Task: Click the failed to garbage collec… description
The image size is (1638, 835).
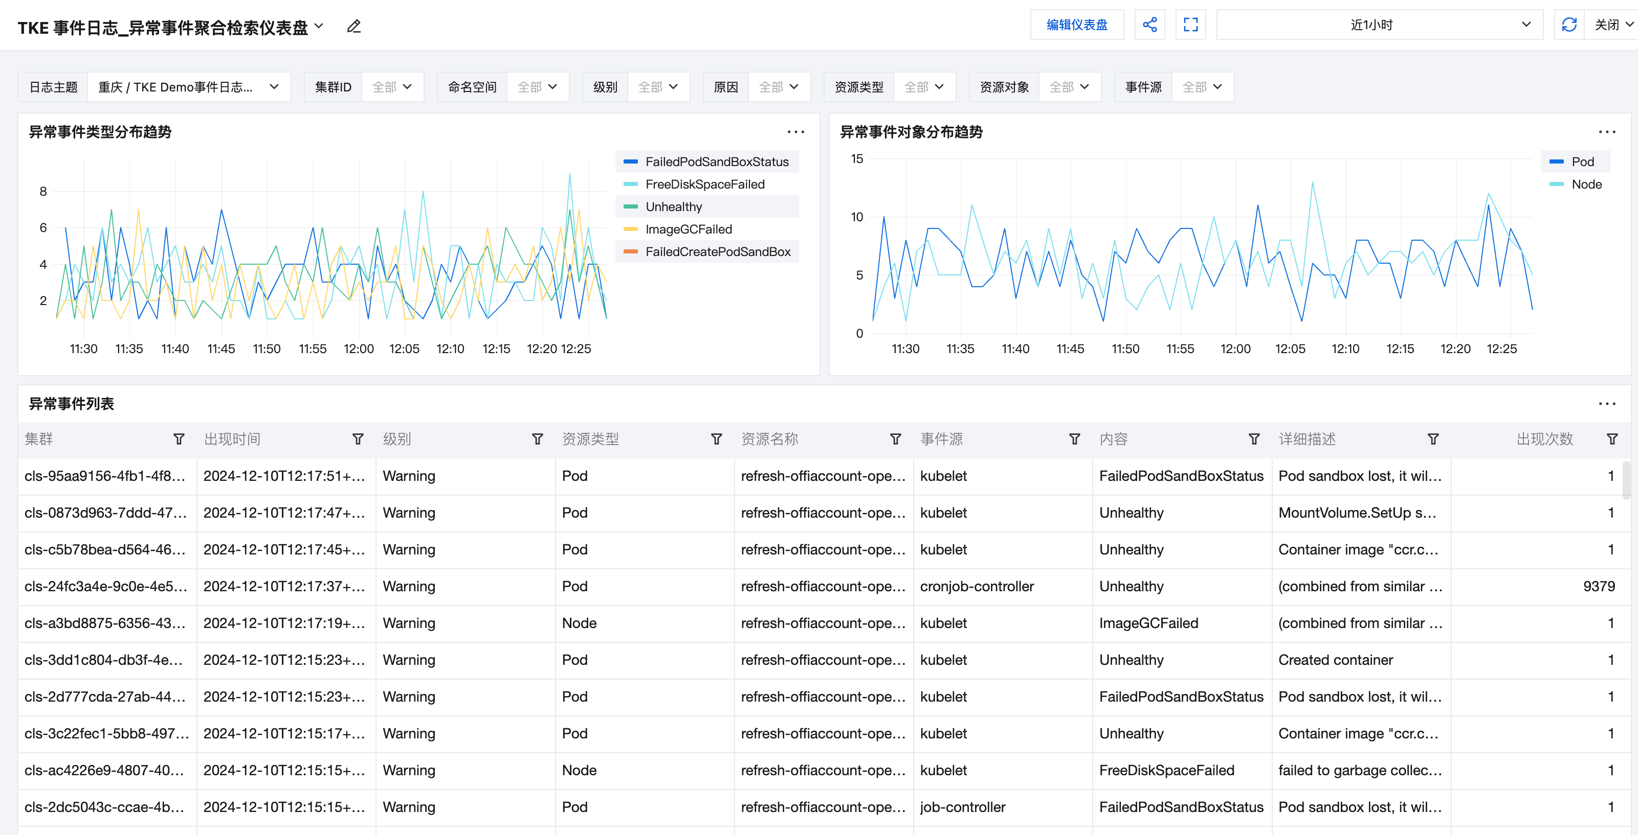Action: tap(1360, 770)
